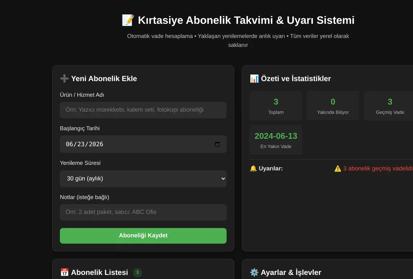This screenshot has width=413, height=279.
Task: Click the Abonelik Listesi heading
Action: pos(99,272)
